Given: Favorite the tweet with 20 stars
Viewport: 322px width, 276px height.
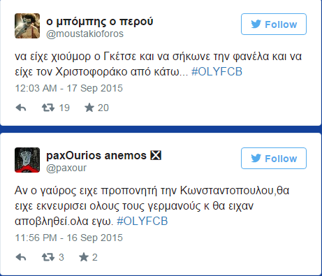Looking at the screenshot, I should pos(89,108).
